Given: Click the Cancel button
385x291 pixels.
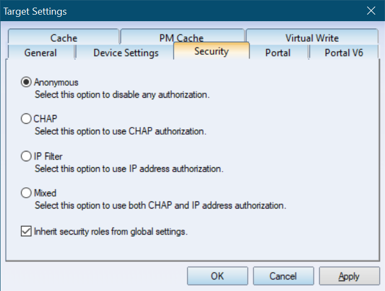Looking at the screenshot, I should tap(283, 276).
